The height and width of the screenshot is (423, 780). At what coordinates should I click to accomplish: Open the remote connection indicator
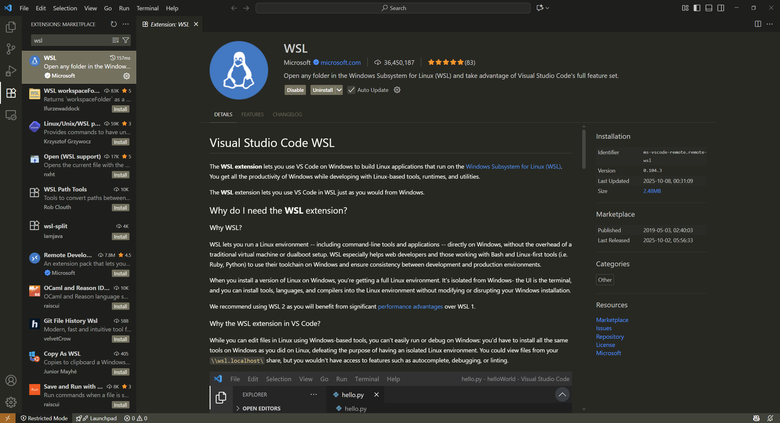(x=8, y=418)
